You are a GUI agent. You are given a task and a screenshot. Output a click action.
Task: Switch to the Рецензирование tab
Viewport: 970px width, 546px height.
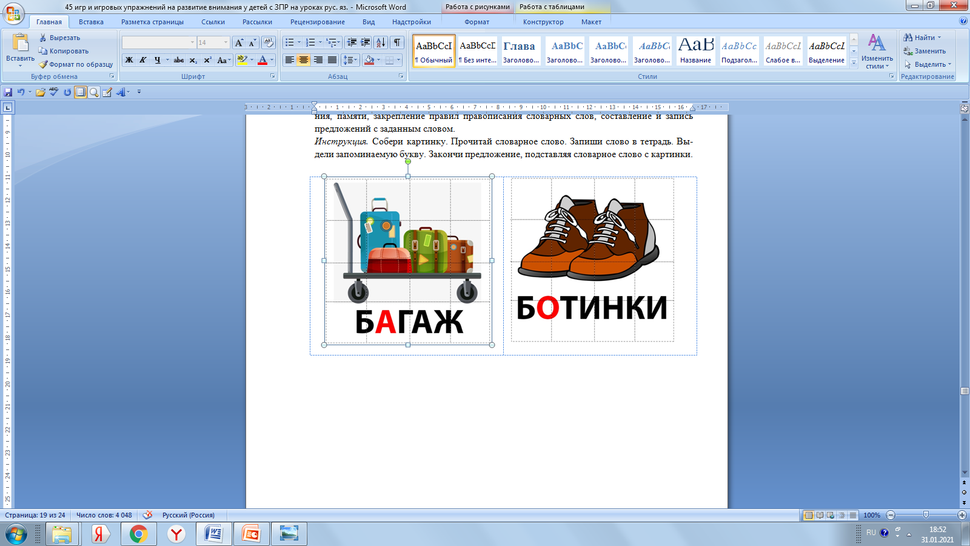click(x=317, y=22)
